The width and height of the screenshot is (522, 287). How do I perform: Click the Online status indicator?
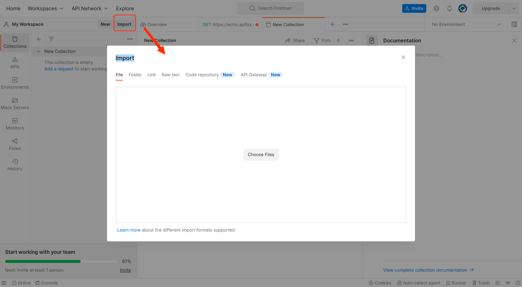[x=21, y=283]
